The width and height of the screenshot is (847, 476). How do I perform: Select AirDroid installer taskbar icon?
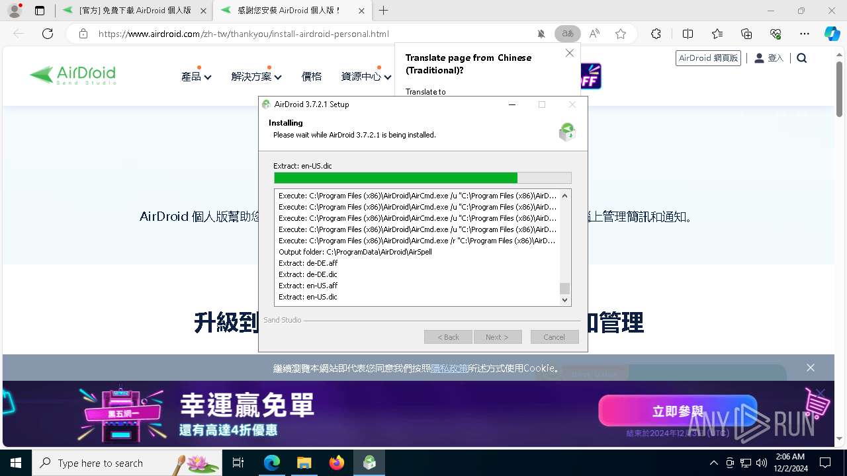pos(369,463)
